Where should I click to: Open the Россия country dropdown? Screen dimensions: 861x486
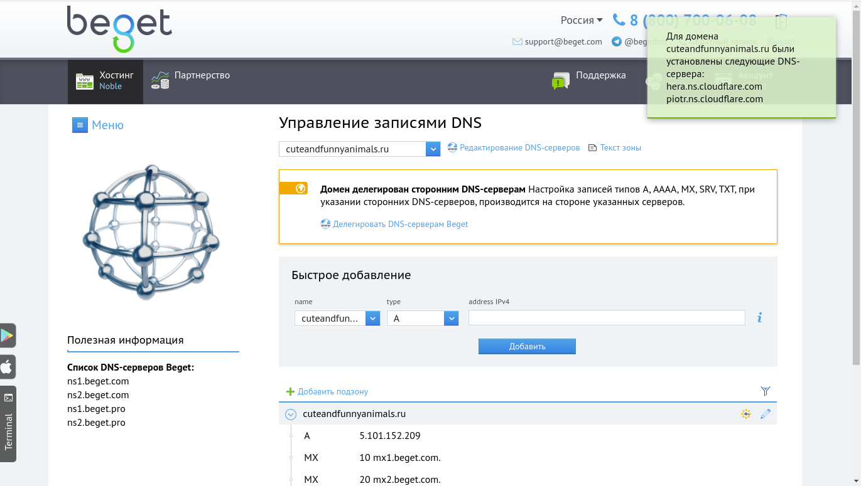[x=581, y=20]
